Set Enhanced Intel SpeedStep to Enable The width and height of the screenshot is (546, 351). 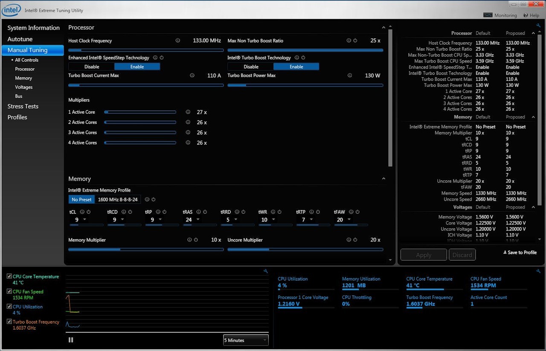(137, 66)
